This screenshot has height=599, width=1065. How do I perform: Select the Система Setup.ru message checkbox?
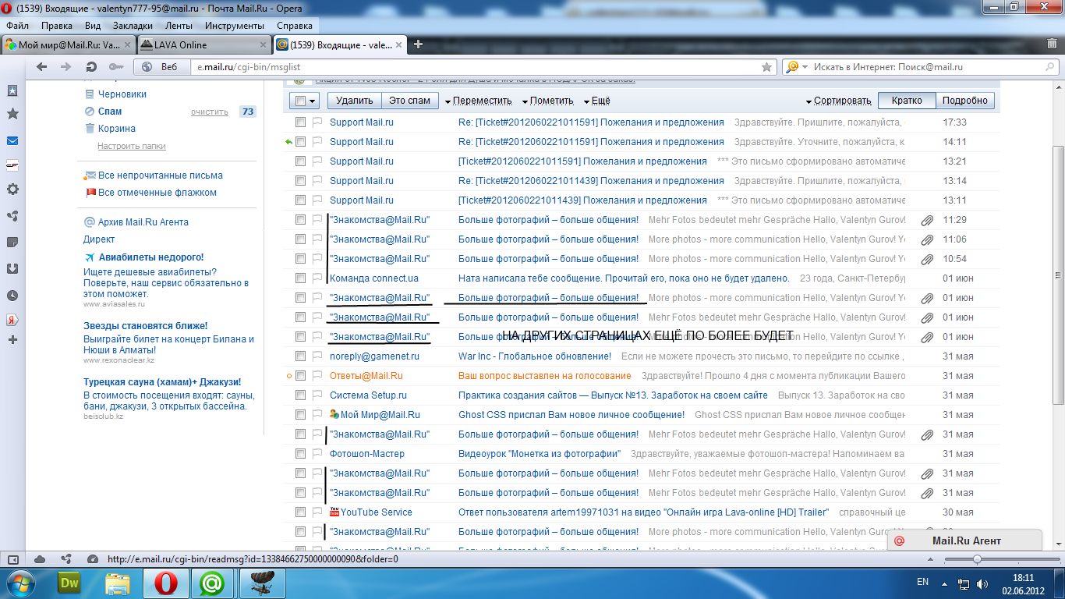tap(300, 395)
